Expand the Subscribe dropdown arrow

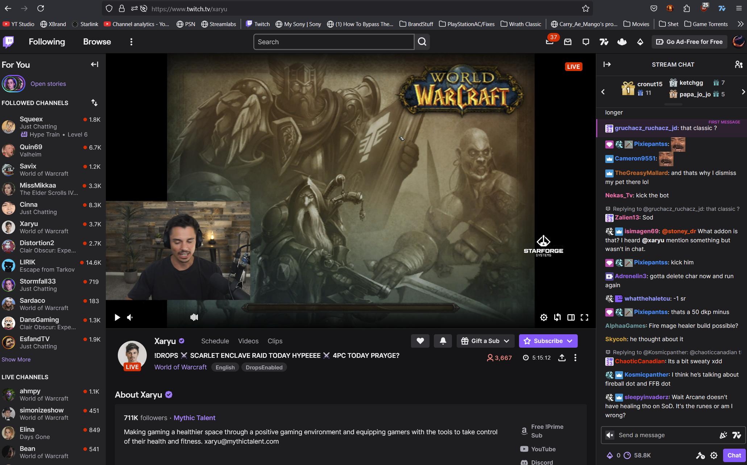click(570, 341)
